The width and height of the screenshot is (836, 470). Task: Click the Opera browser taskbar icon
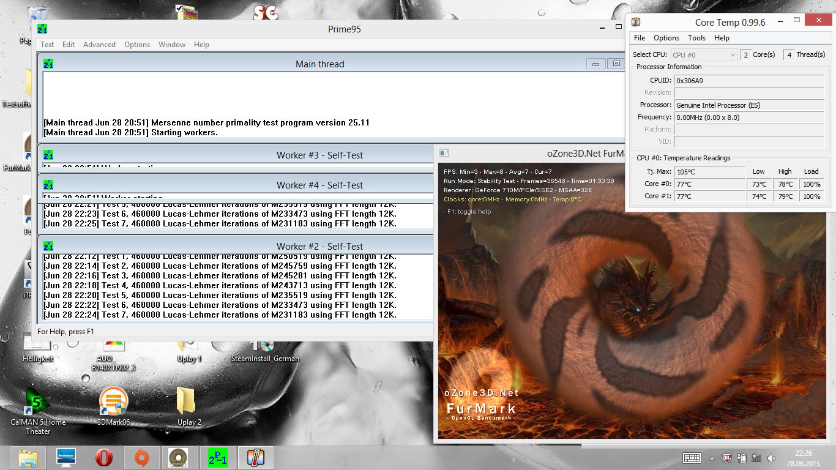pyautogui.click(x=104, y=458)
